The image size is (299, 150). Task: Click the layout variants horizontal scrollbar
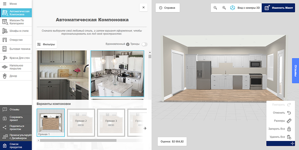click(x=78, y=140)
